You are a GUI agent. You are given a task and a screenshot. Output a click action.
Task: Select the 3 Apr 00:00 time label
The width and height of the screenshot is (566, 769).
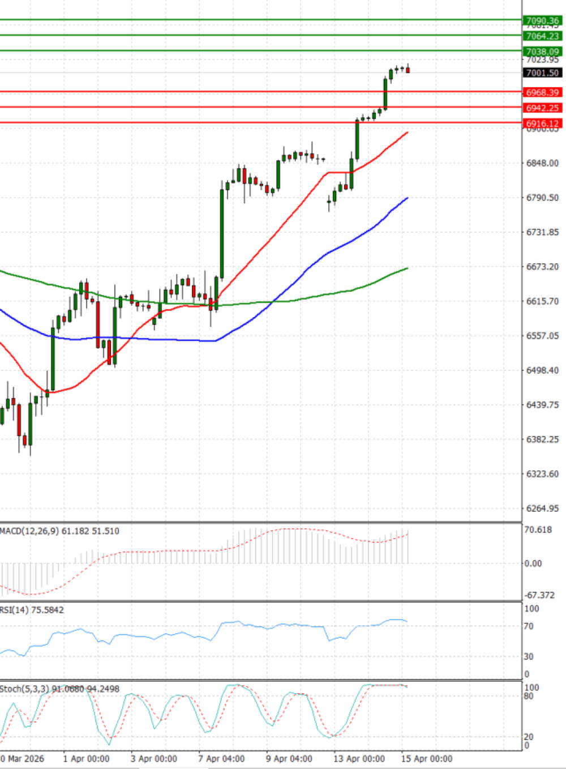click(153, 759)
